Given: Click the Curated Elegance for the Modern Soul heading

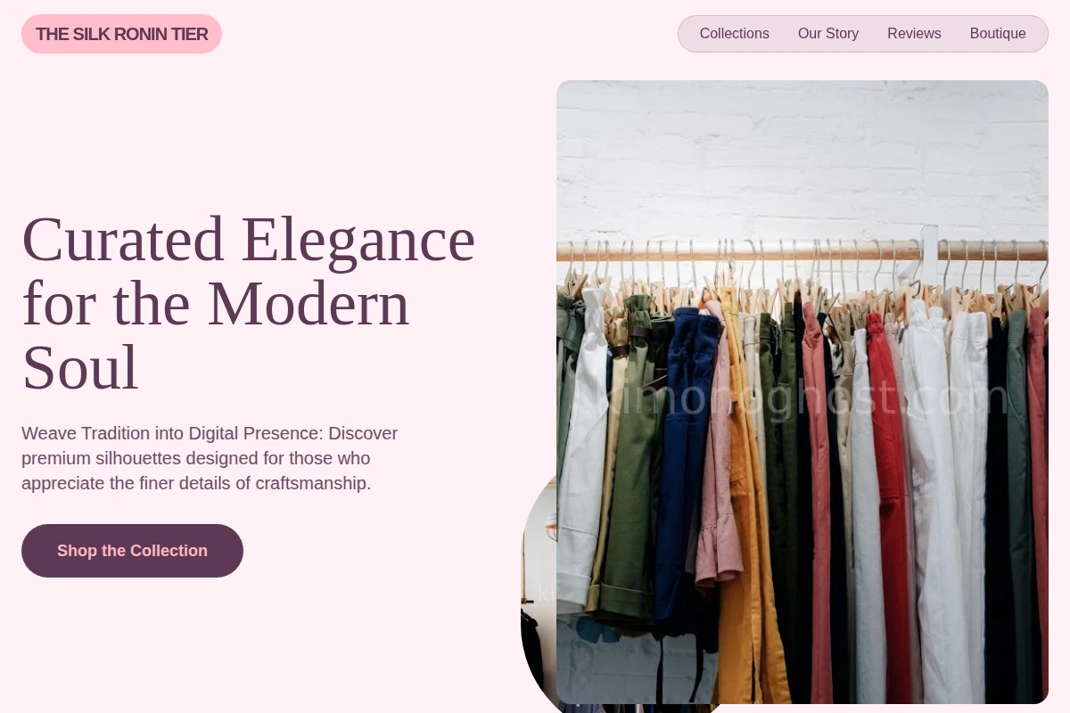Looking at the screenshot, I should (x=250, y=303).
